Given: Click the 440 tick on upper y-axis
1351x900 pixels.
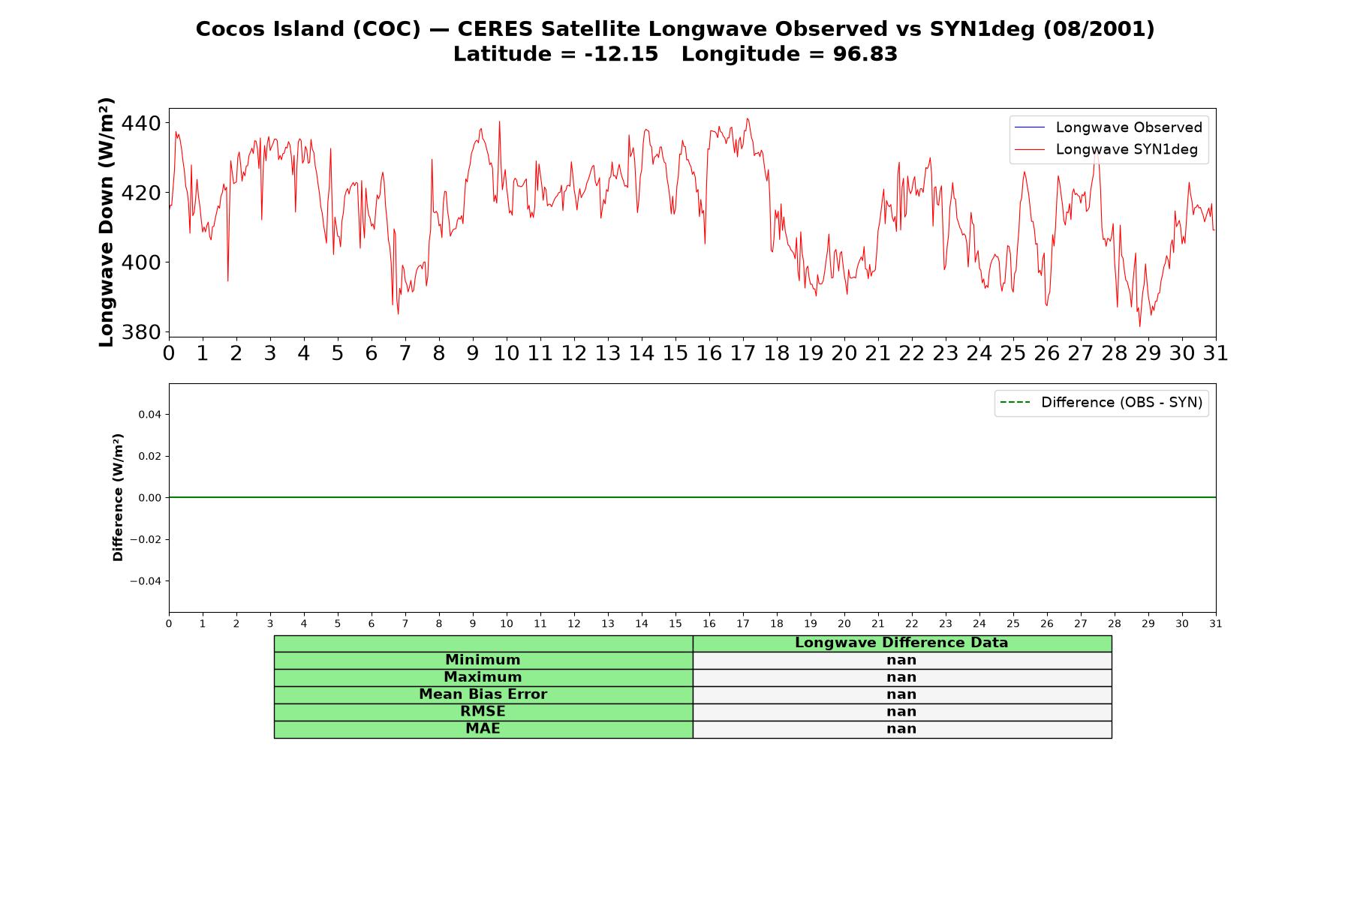Looking at the screenshot, I should 140,123.
